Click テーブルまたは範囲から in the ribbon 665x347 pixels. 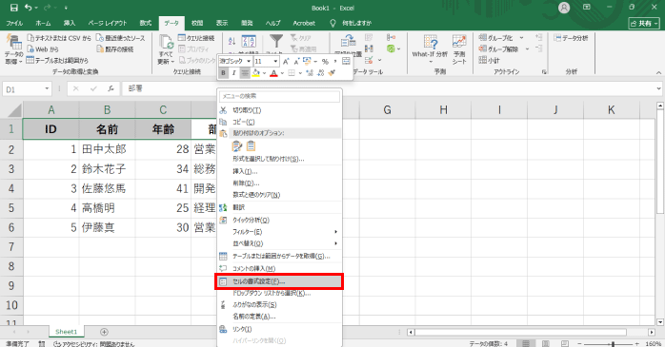pos(57,60)
